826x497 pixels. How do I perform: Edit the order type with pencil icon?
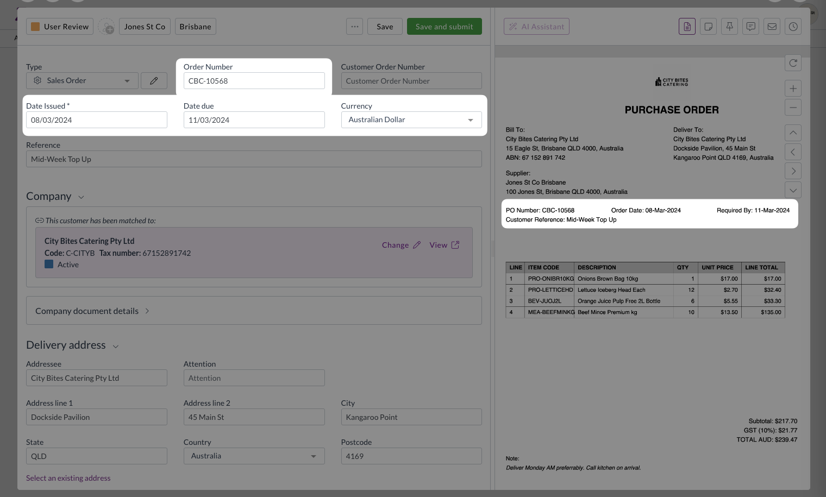point(154,80)
